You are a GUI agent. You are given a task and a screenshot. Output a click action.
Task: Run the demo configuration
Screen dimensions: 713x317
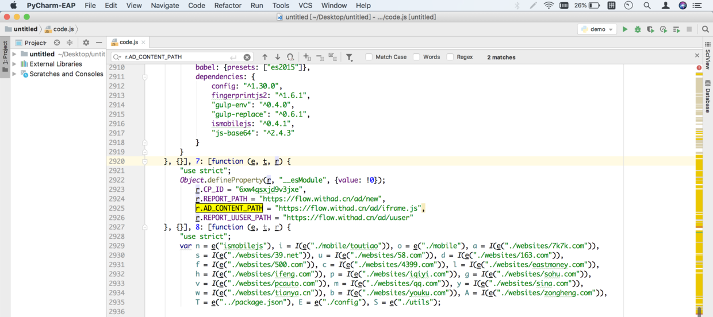tap(625, 29)
